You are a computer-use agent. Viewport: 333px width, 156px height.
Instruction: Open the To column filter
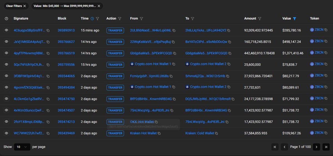[192, 19]
